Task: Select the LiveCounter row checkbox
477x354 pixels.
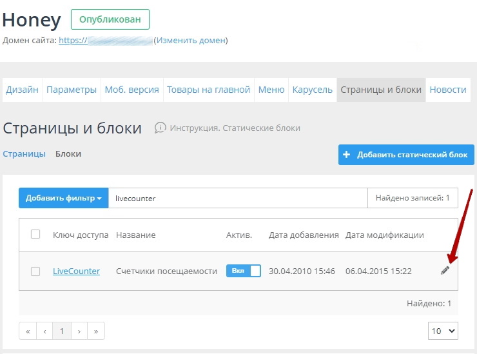Action: click(x=35, y=271)
